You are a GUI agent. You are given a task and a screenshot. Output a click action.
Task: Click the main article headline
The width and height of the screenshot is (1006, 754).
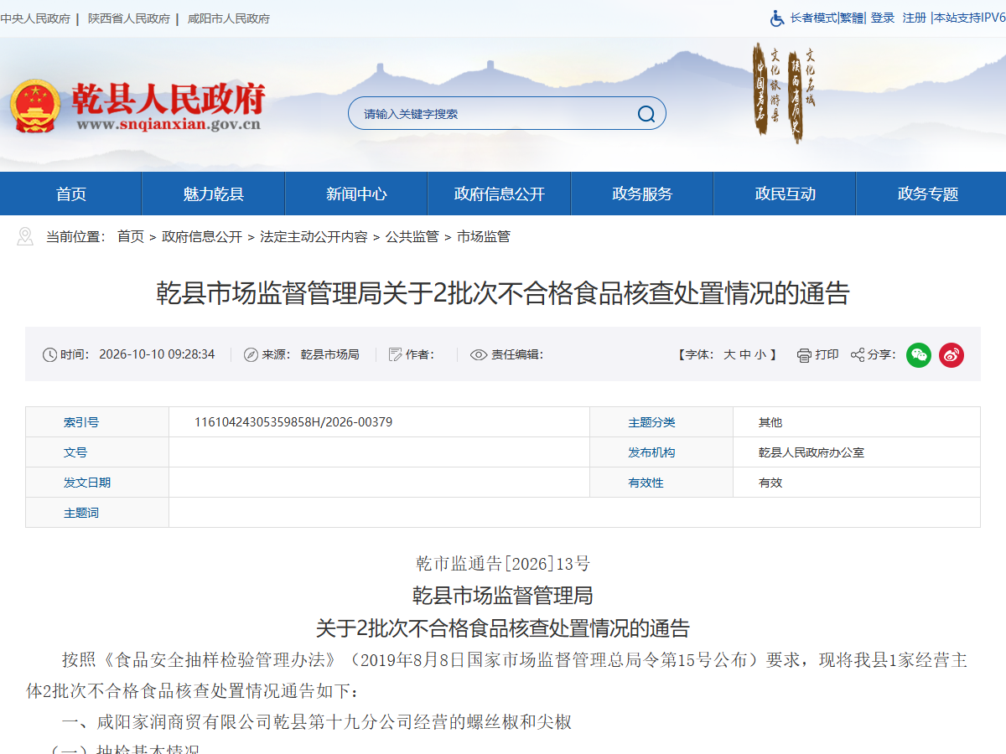click(x=503, y=293)
